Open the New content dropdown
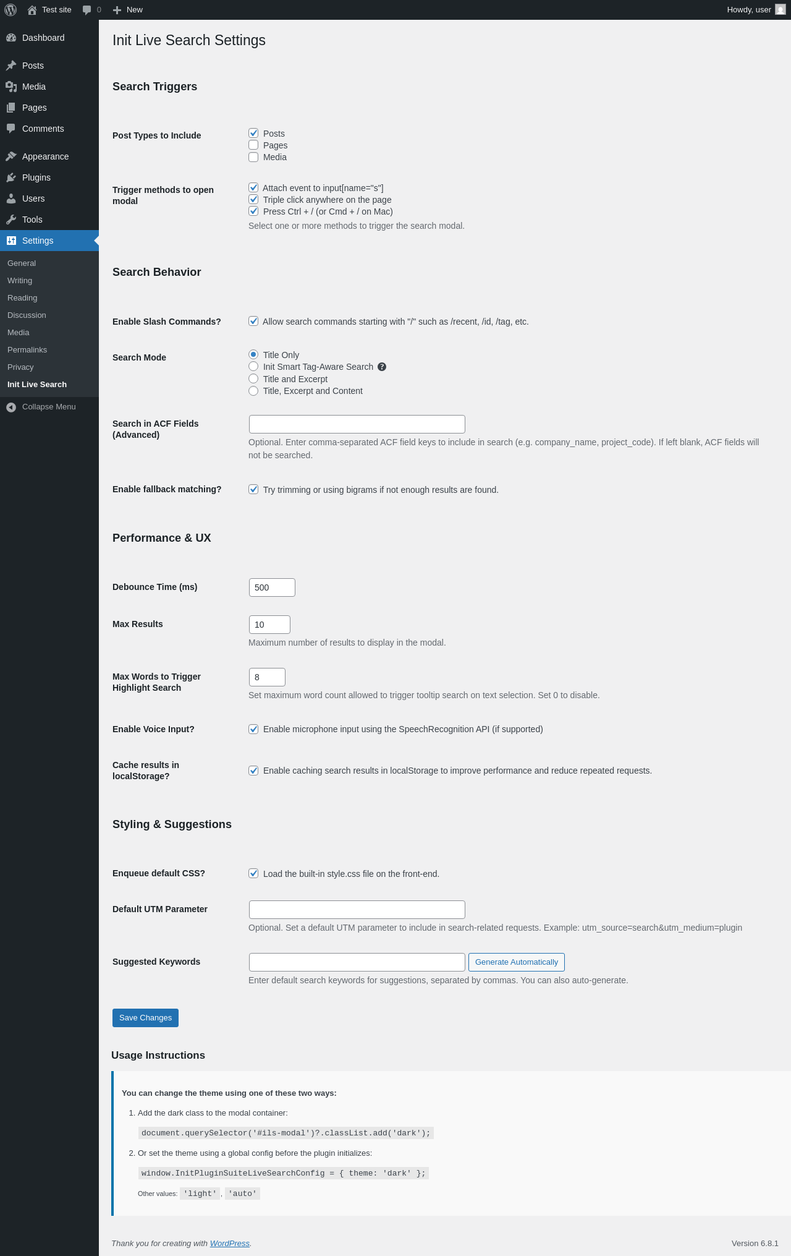 (129, 10)
